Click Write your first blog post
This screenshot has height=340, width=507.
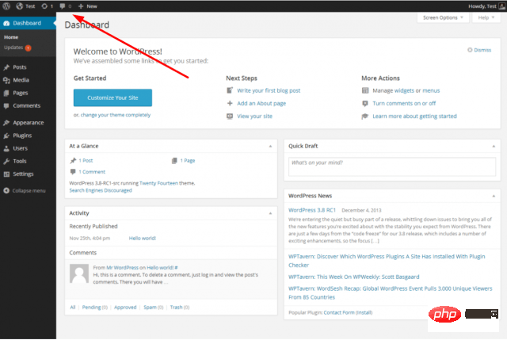pyautogui.click(x=269, y=90)
